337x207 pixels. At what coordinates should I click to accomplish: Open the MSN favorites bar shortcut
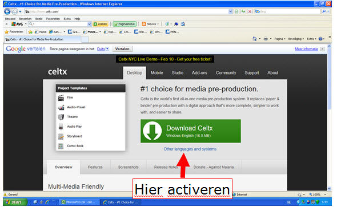click(172, 32)
